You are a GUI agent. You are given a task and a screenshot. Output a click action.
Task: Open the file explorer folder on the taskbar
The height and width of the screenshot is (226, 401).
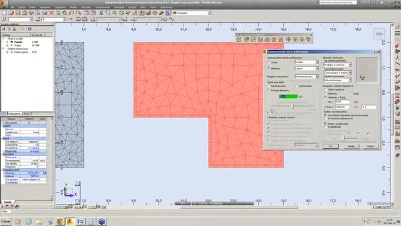coord(39,222)
